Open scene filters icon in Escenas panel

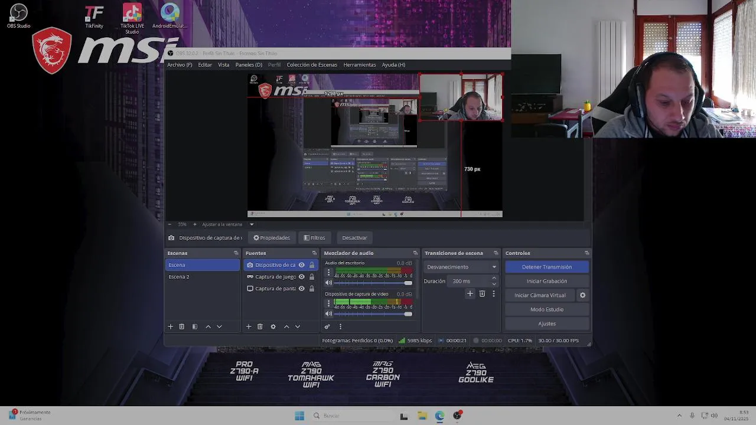pyautogui.click(x=195, y=326)
